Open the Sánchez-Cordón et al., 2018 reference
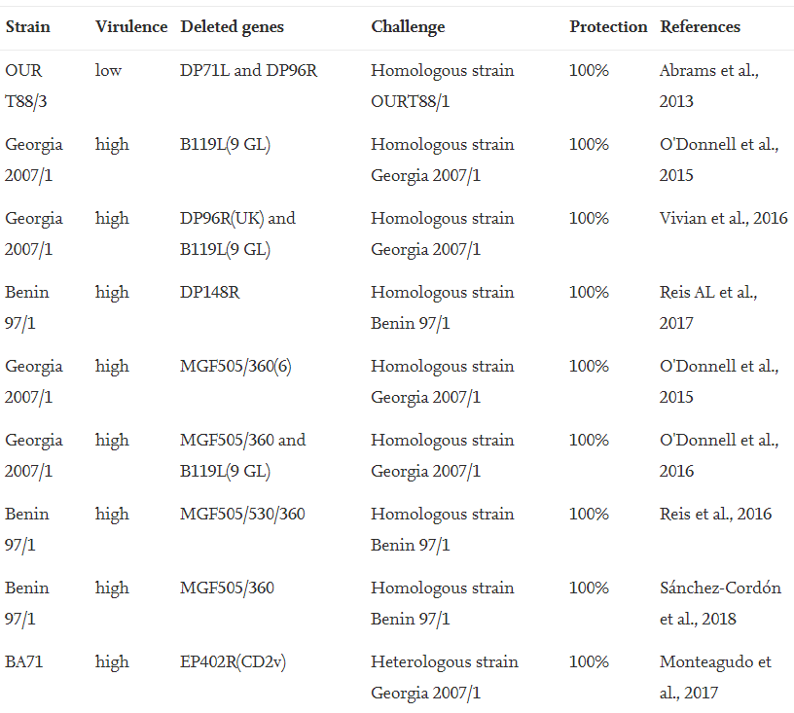The height and width of the screenshot is (713, 794). click(x=719, y=603)
